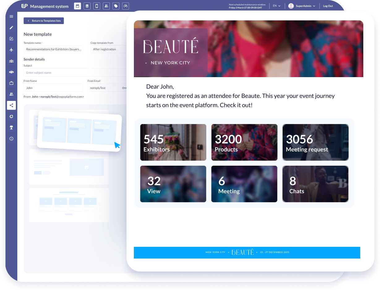Select the mobile phone icon
The image size is (380, 290).
(x=97, y=6)
